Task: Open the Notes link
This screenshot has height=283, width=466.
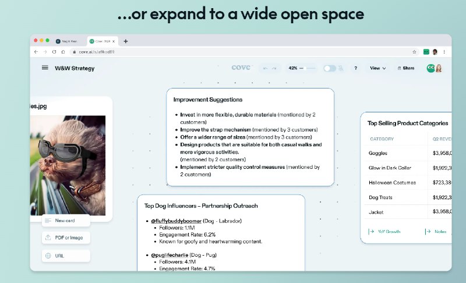Action: (x=436, y=232)
